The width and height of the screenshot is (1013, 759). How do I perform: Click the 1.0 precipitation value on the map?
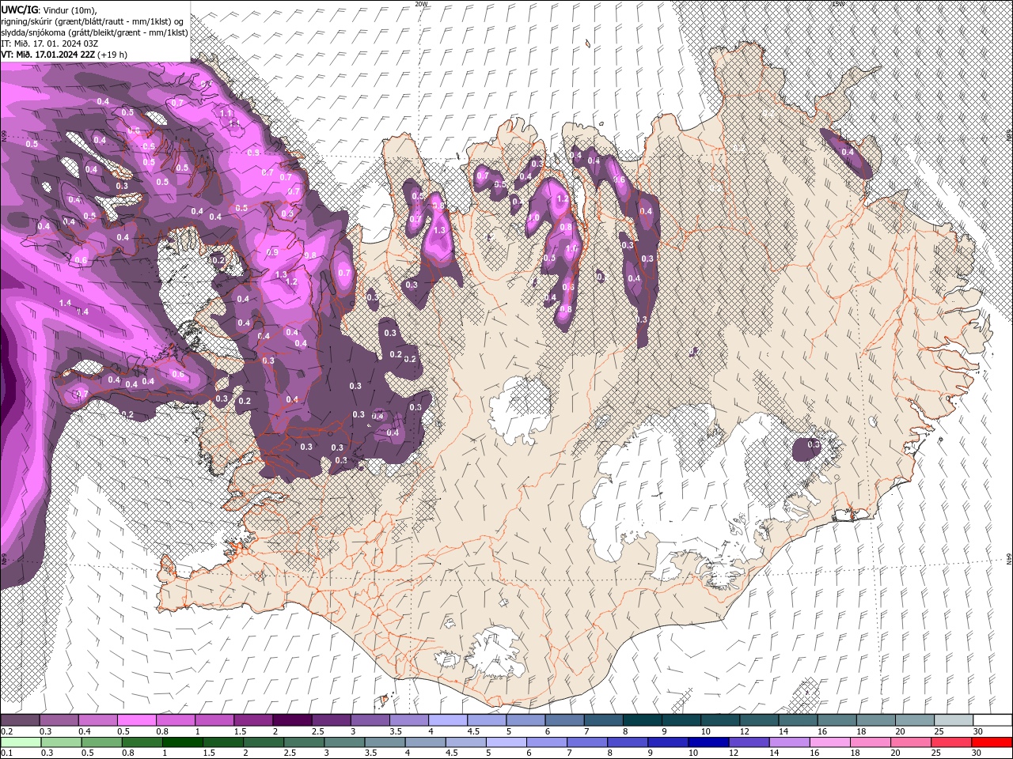[x=533, y=217]
